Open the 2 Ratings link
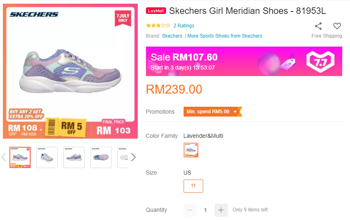This screenshot has height=220, width=350. click(x=184, y=26)
